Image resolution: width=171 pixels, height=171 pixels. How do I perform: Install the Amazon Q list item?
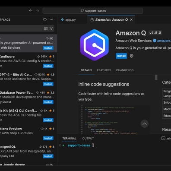click(48, 48)
